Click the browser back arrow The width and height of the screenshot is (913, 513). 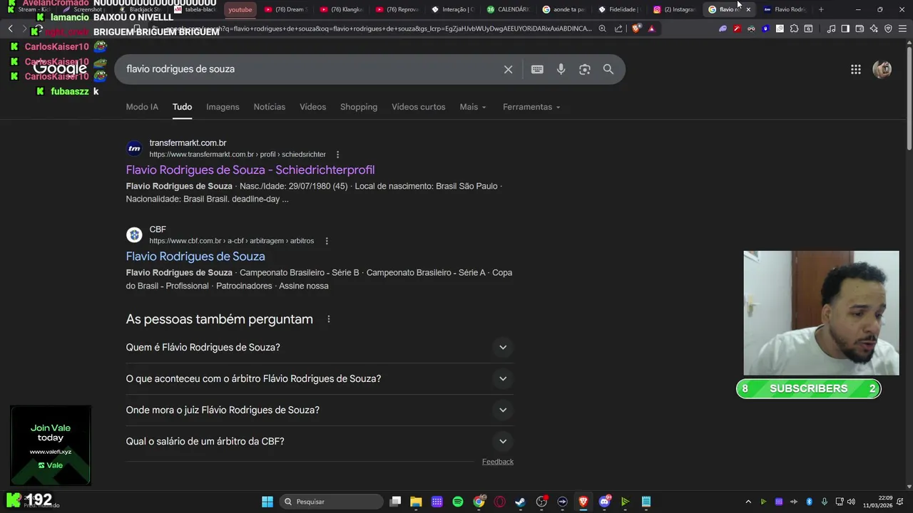(11, 28)
